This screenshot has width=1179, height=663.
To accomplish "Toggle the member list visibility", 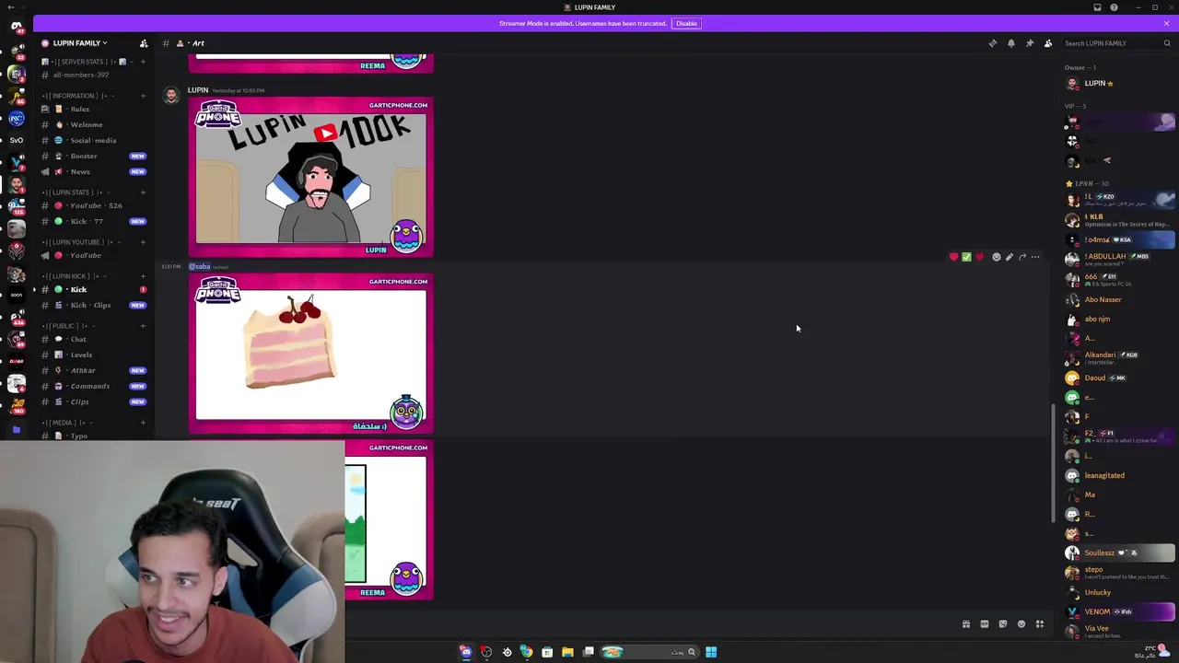I will (x=1047, y=43).
